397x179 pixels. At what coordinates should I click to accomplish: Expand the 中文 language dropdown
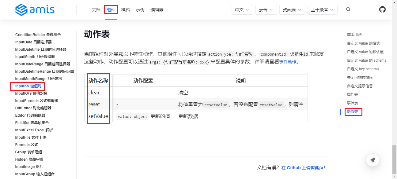(242, 10)
